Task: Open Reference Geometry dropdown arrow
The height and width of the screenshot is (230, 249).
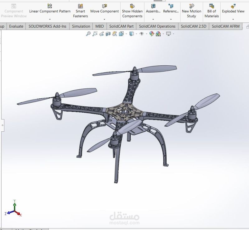Action: [171, 19]
